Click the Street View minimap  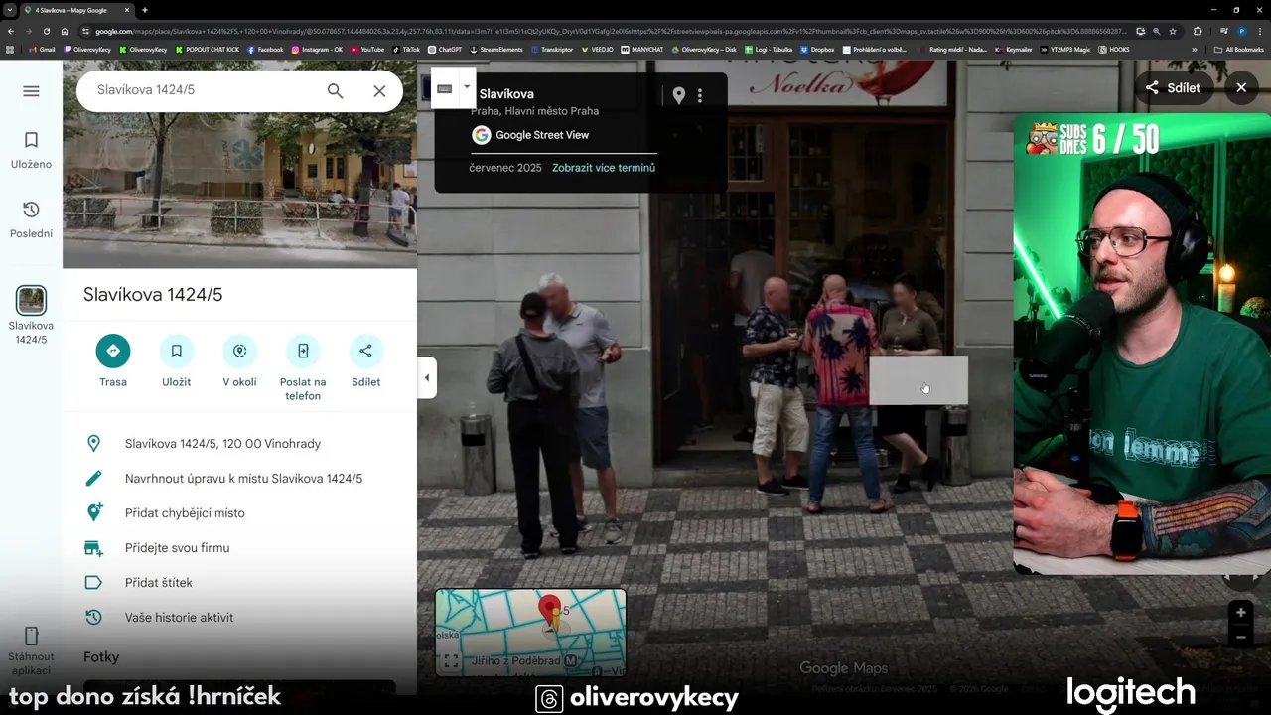point(531,632)
